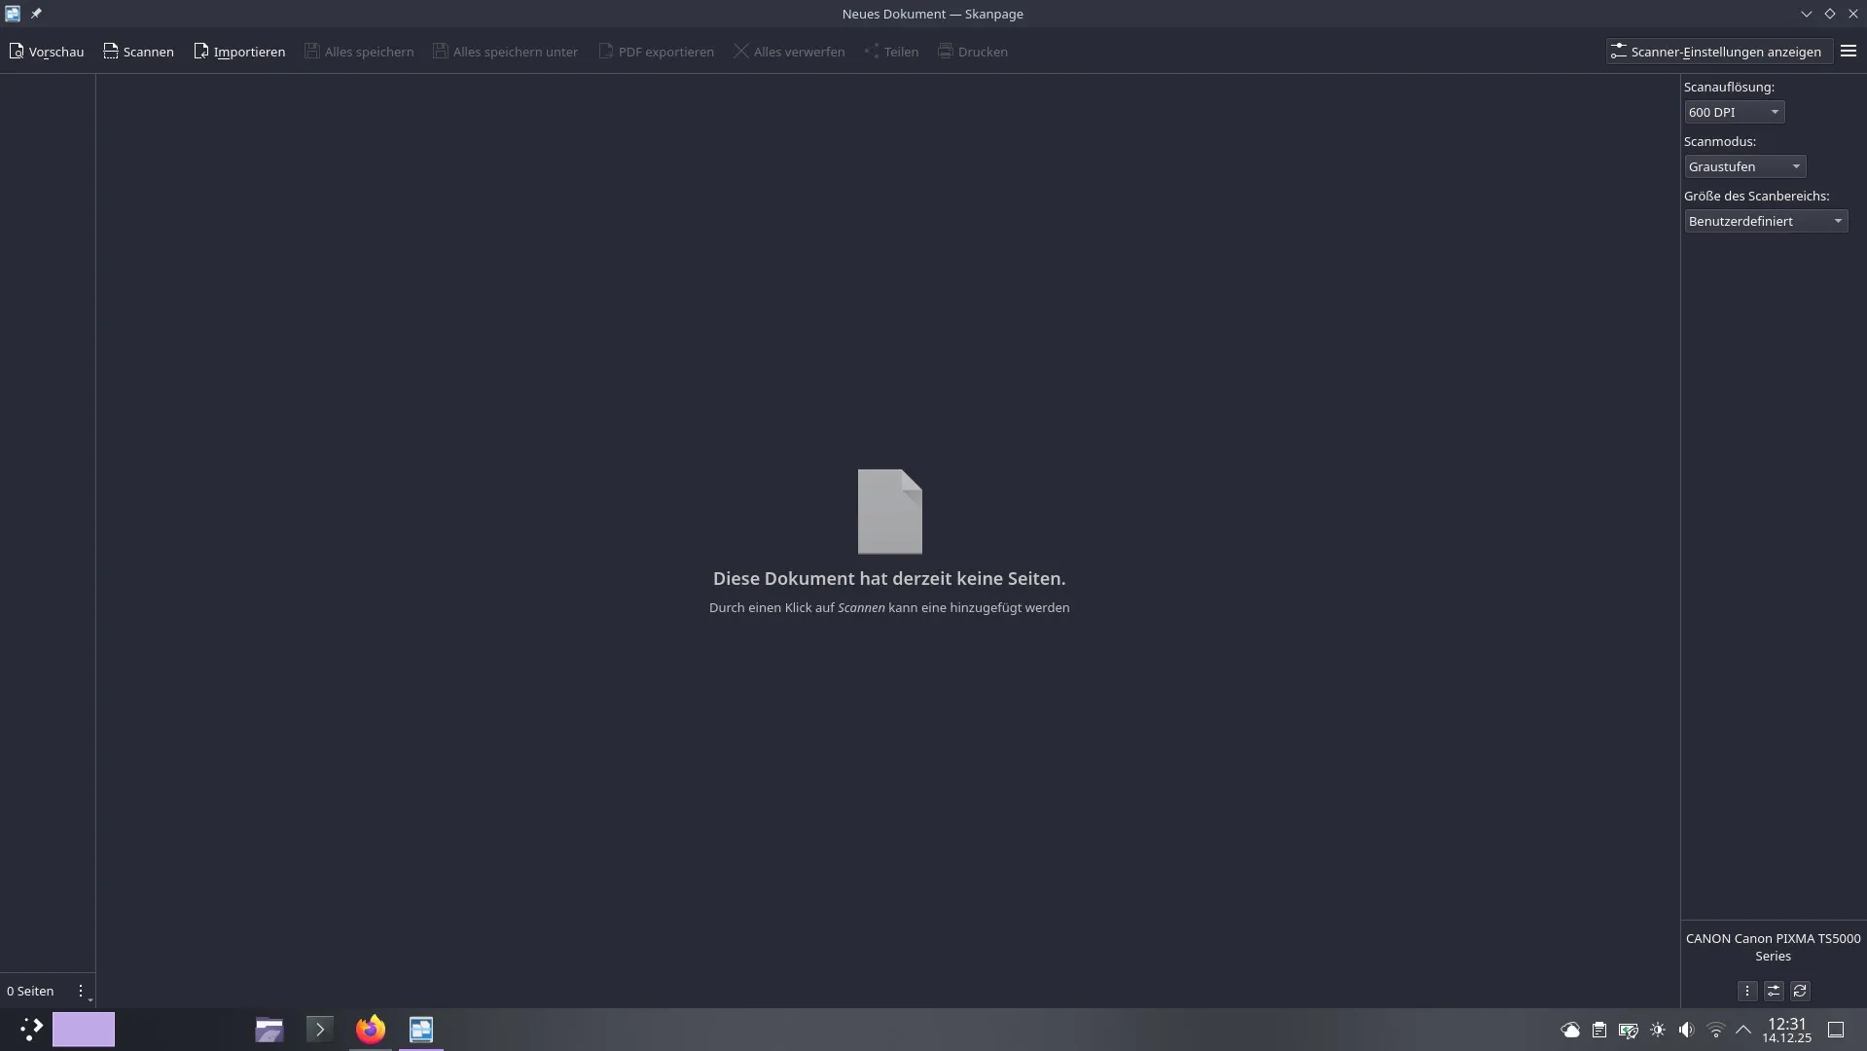The image size is (1867, 1051).
Task: Click the Skanpage taskbar icon
Action: (x=421, y=1029)
